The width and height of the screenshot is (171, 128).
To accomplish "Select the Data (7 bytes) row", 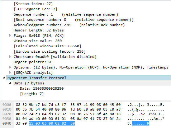I will click(x=92, y=83).
